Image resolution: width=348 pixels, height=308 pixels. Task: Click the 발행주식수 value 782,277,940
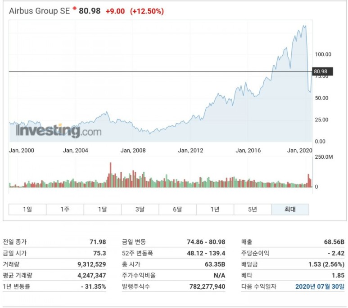pyautogui.click(x=207, y=286)
